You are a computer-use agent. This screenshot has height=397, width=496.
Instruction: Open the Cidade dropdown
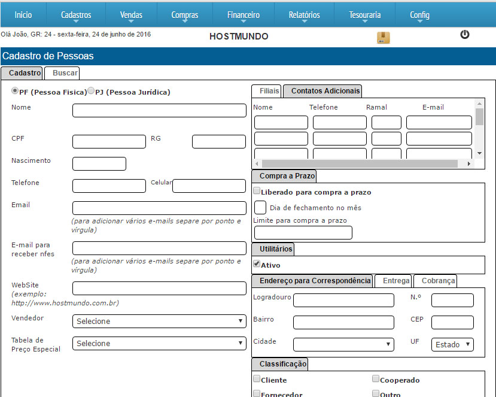pyautogui.click(x=343, y=344)
